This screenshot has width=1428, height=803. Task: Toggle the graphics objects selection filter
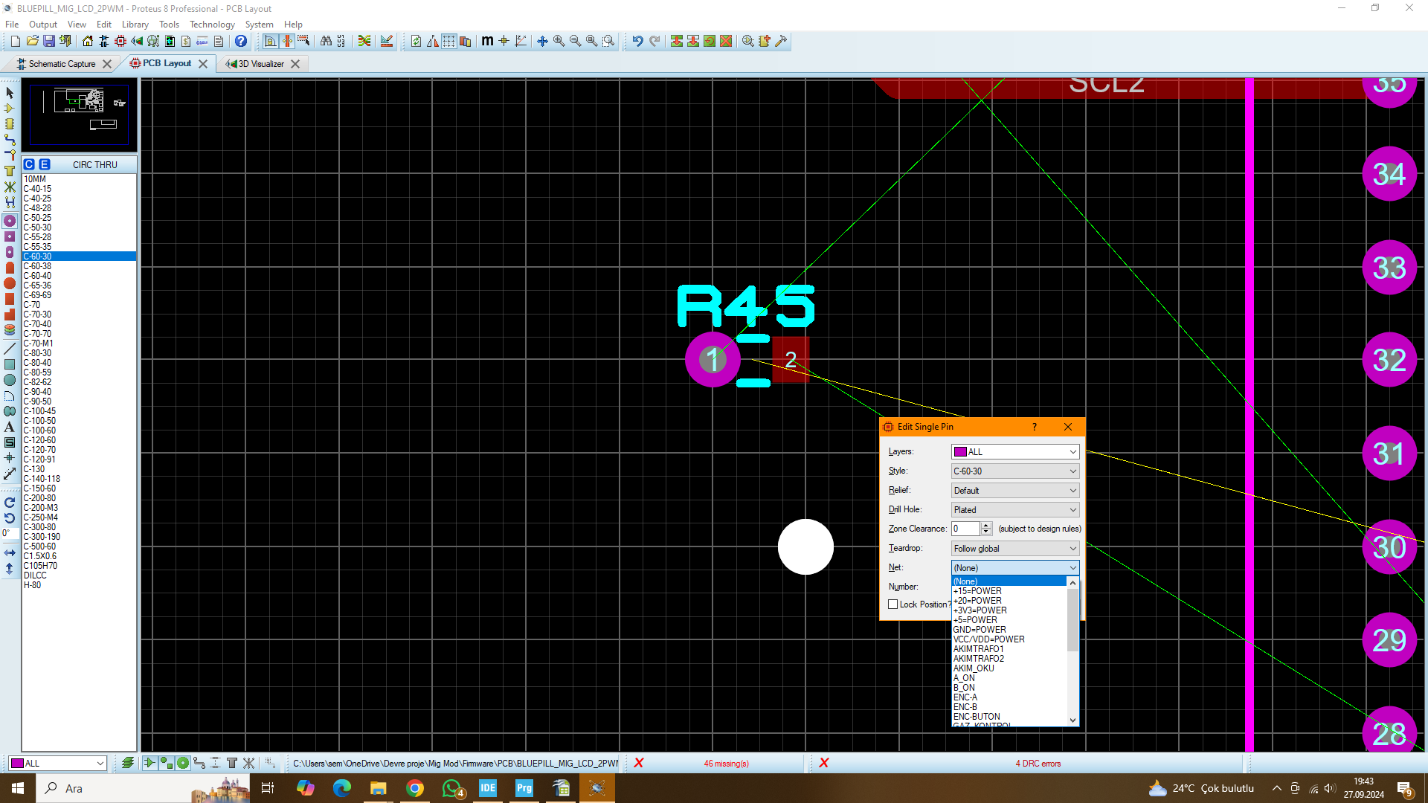point(166,763)
